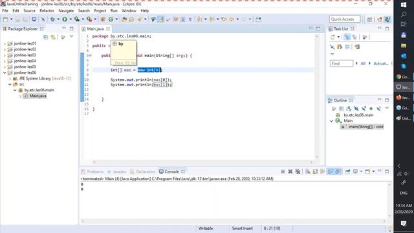This screenshot has height=233, width=414.
Task: Click the Run External Tools toolbar icon
Action: click(89, 19)
